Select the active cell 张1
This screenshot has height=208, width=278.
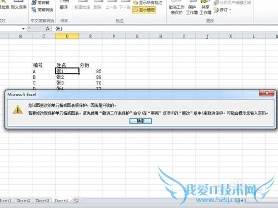click(67, 71)
